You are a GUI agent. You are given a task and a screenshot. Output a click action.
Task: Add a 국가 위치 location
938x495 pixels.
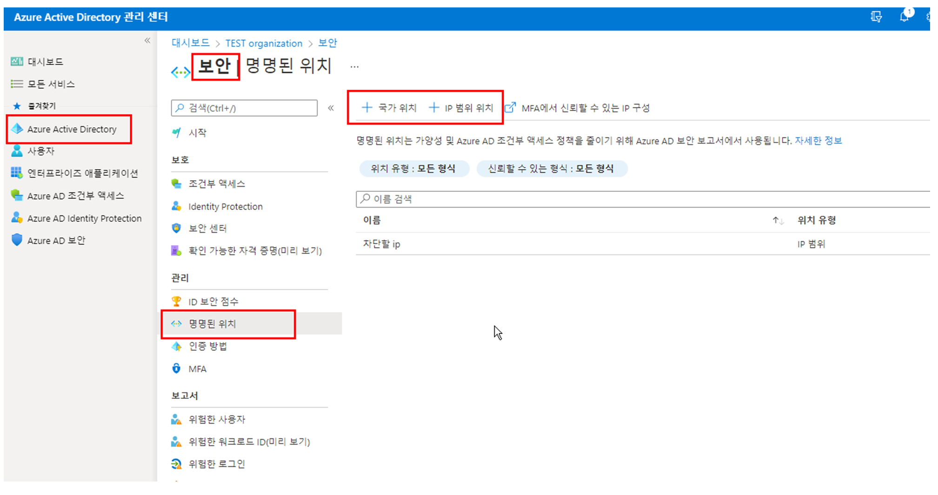[389, 108]
